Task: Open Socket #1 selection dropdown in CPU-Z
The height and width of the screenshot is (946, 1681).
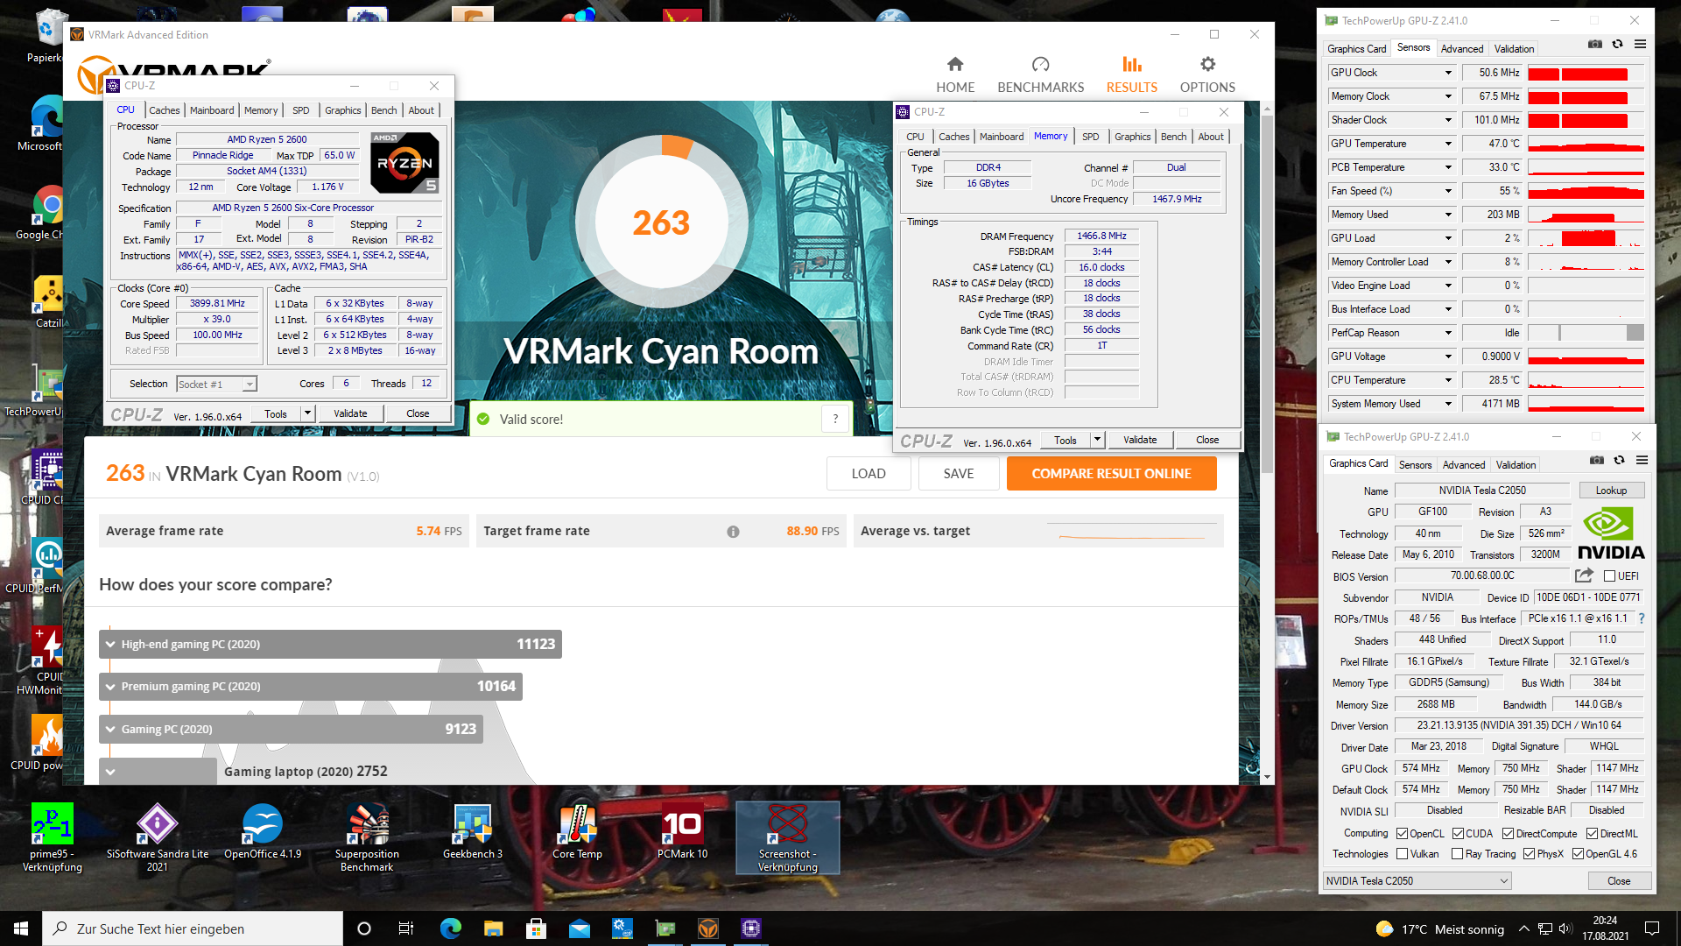Action: (216, 384)
